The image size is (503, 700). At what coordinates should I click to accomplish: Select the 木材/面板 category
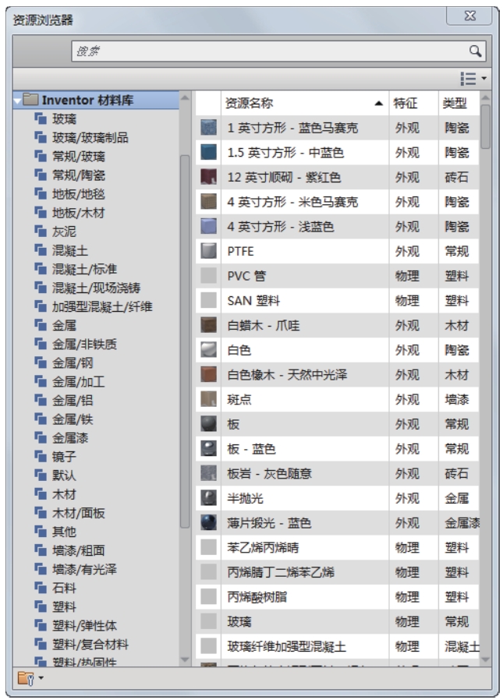tap(79, 513)
